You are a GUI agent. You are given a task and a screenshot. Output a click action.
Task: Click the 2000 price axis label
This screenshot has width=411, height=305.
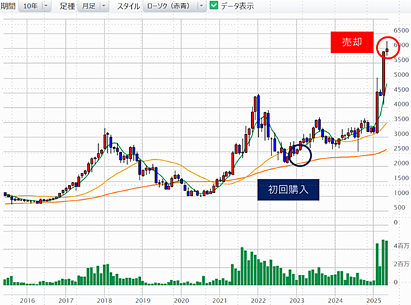pos(401,163)
